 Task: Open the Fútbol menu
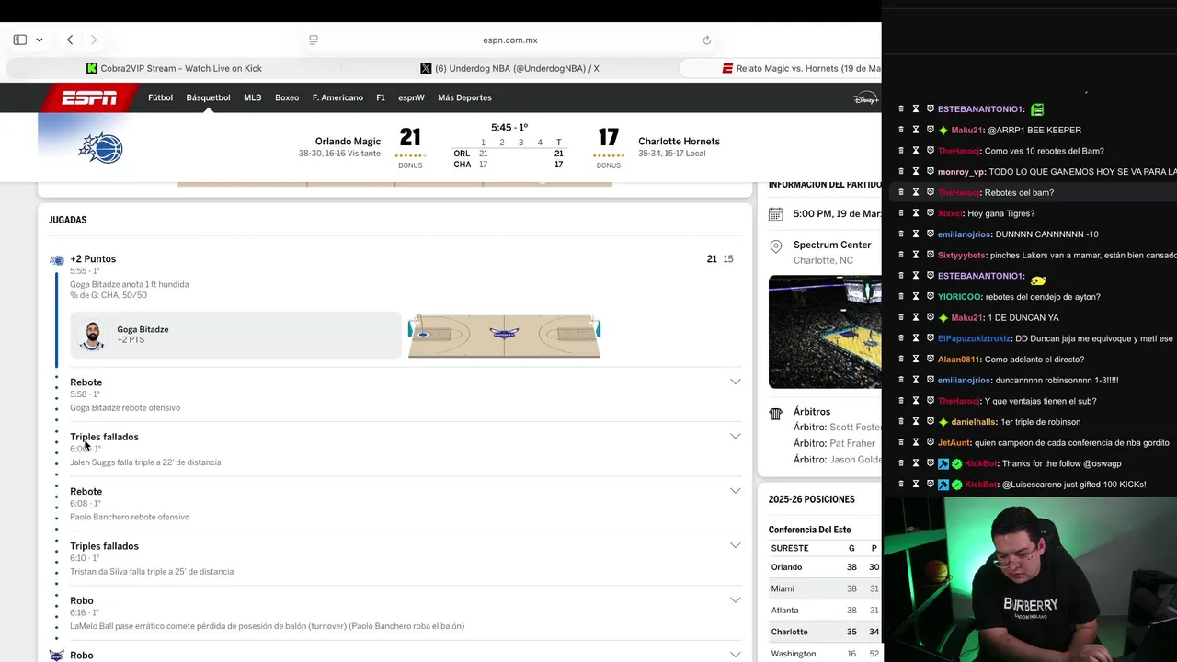point(160,97)
